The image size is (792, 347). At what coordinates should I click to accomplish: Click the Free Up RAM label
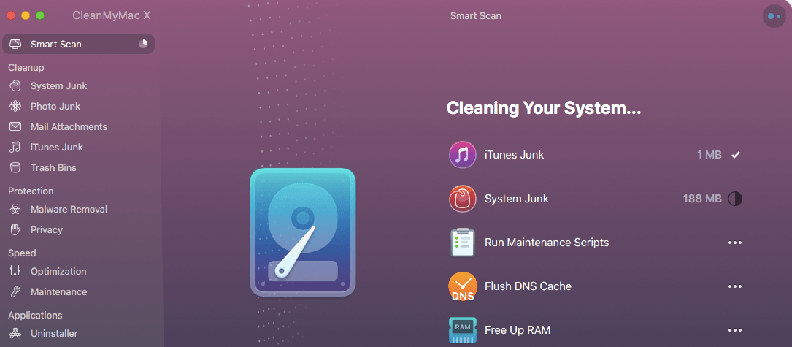pos(518,330)
